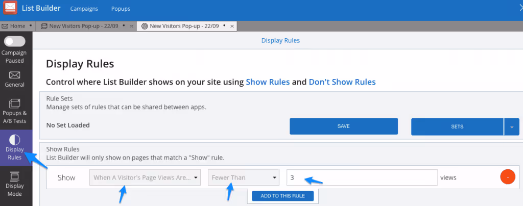Image resolution: width=523 pixels, height=206 pixels.
Task: Open the Campaigns menu
Action: tap(84, 9)
